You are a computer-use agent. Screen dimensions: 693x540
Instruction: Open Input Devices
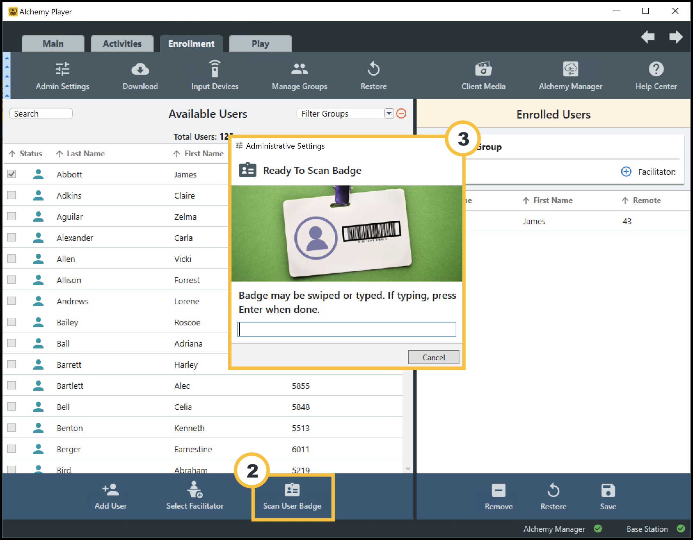coord(215,76)
